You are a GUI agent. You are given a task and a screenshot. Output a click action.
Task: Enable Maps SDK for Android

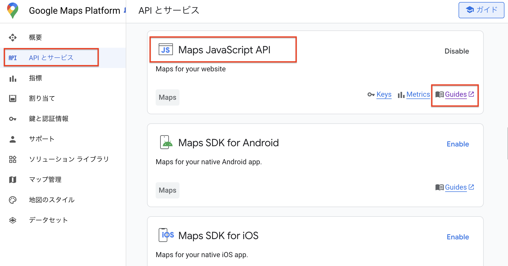pyautogui.click(x=458, y=144)
